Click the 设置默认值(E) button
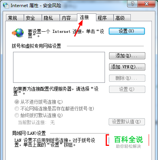 [x=127, y=122]
